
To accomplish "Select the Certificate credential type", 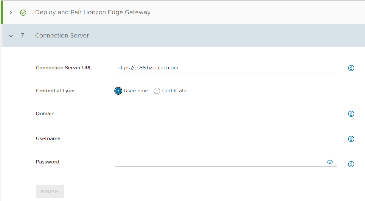I will 157,91.
